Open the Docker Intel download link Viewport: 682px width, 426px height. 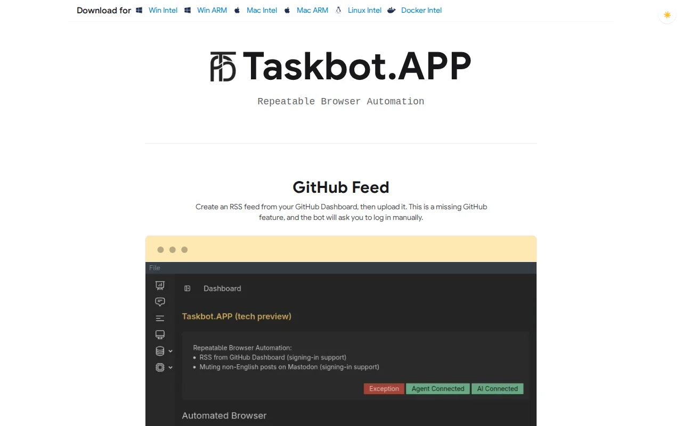point(421,10)
